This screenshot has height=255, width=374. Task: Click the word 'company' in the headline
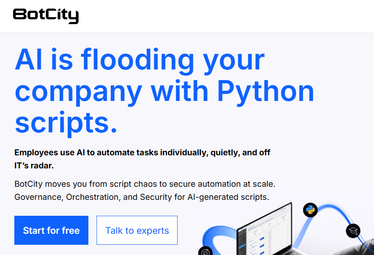79,91
